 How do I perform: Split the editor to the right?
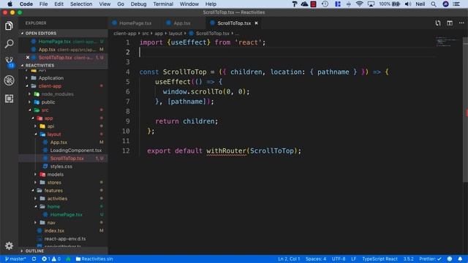(x=450, y=23)
